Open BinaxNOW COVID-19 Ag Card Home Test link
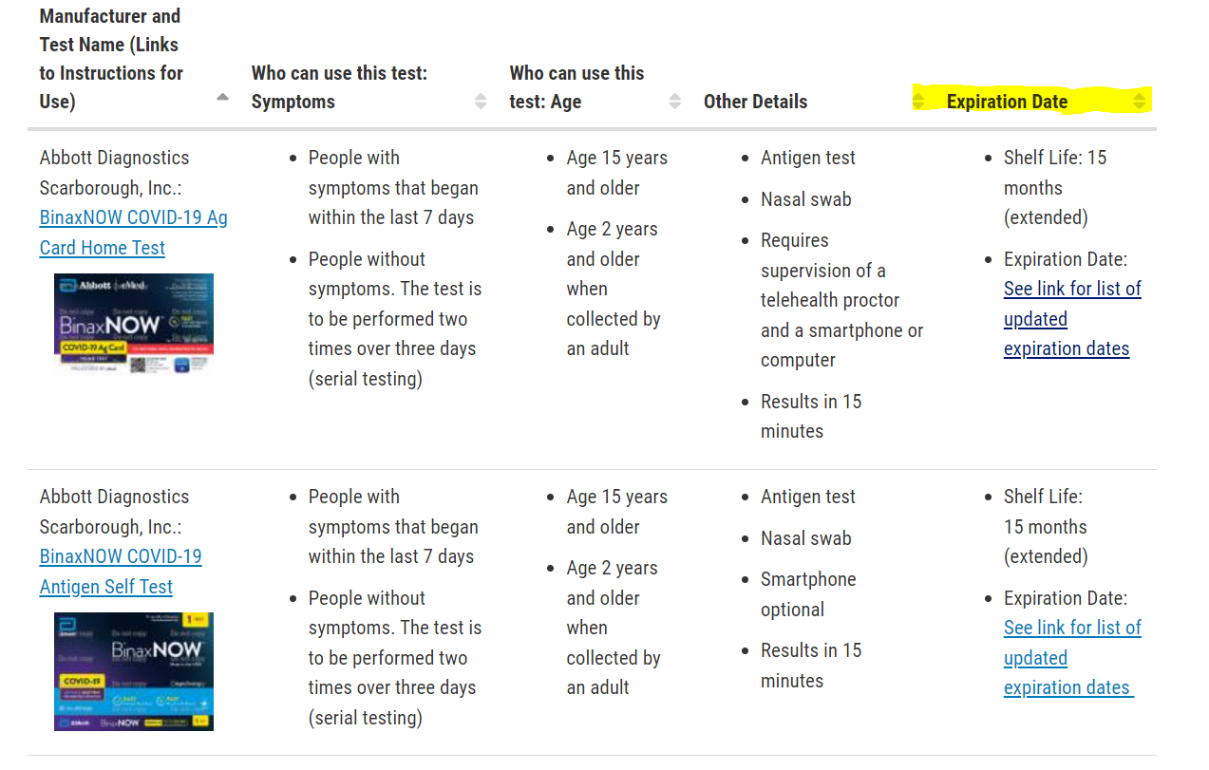Screen dimensions: 1209x770 coord(133,233)
